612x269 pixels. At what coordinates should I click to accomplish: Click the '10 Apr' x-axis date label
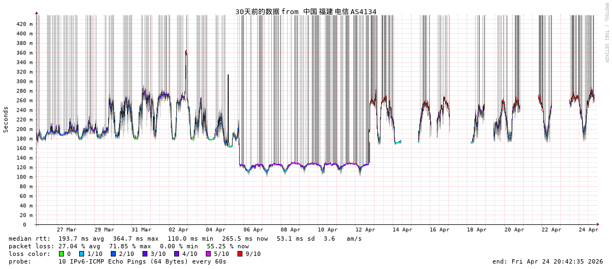point(328,230)
